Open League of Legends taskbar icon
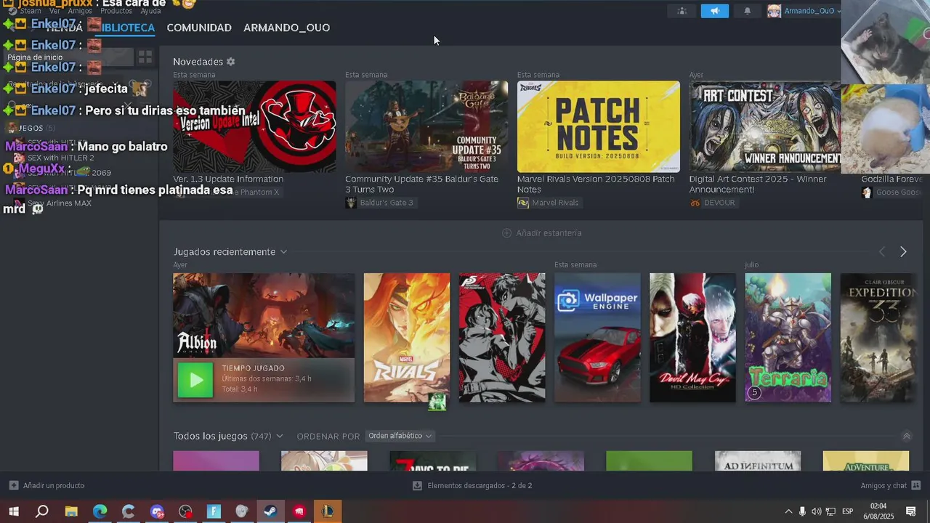The height and width of the screenshot is (523, 930). (328, 511)
